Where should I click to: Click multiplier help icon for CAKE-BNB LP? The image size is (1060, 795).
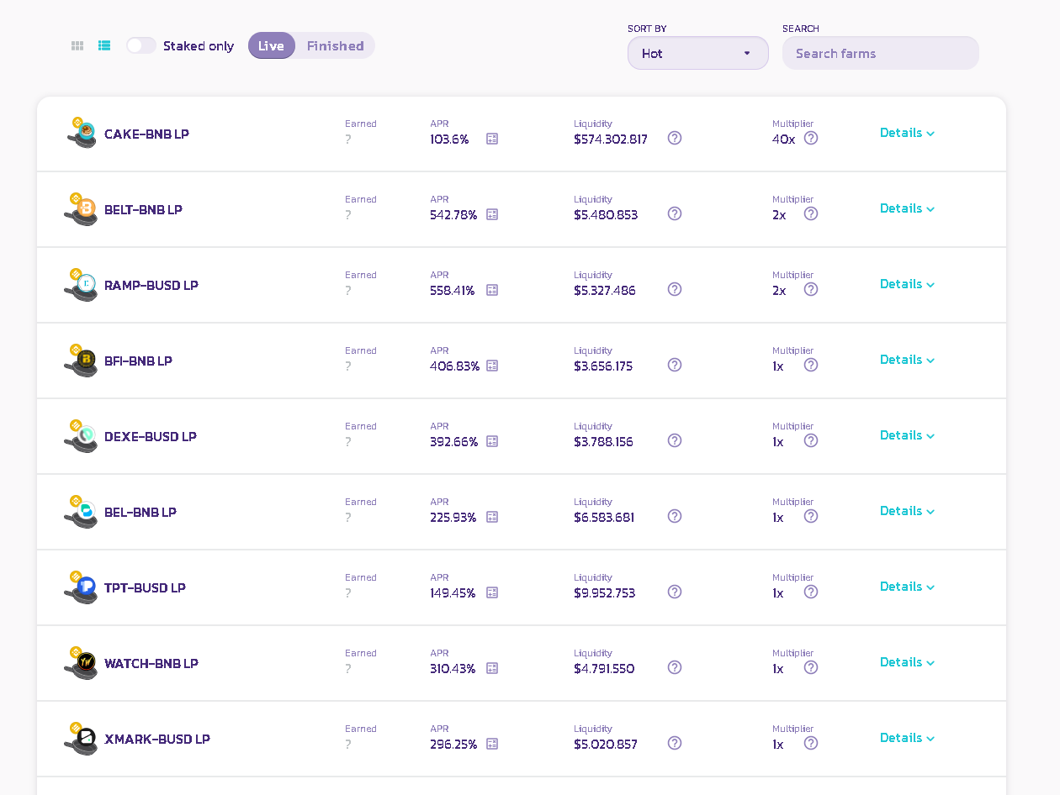811,138
